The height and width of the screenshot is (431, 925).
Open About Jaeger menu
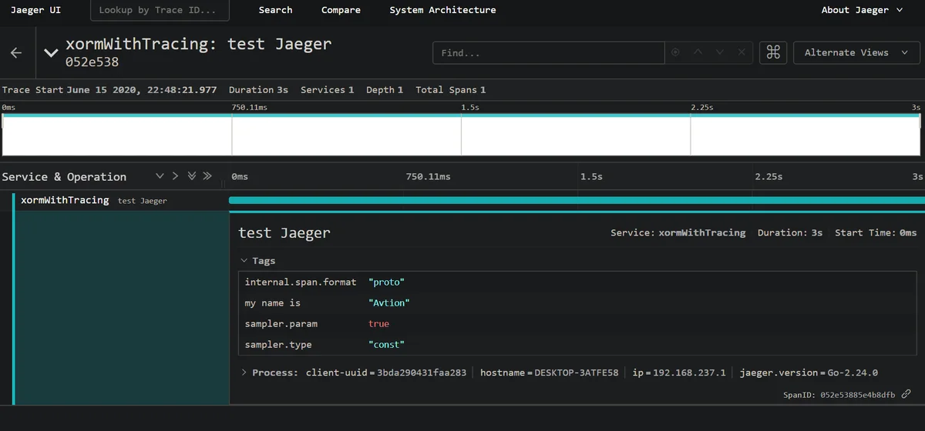(x=860, y=10)
